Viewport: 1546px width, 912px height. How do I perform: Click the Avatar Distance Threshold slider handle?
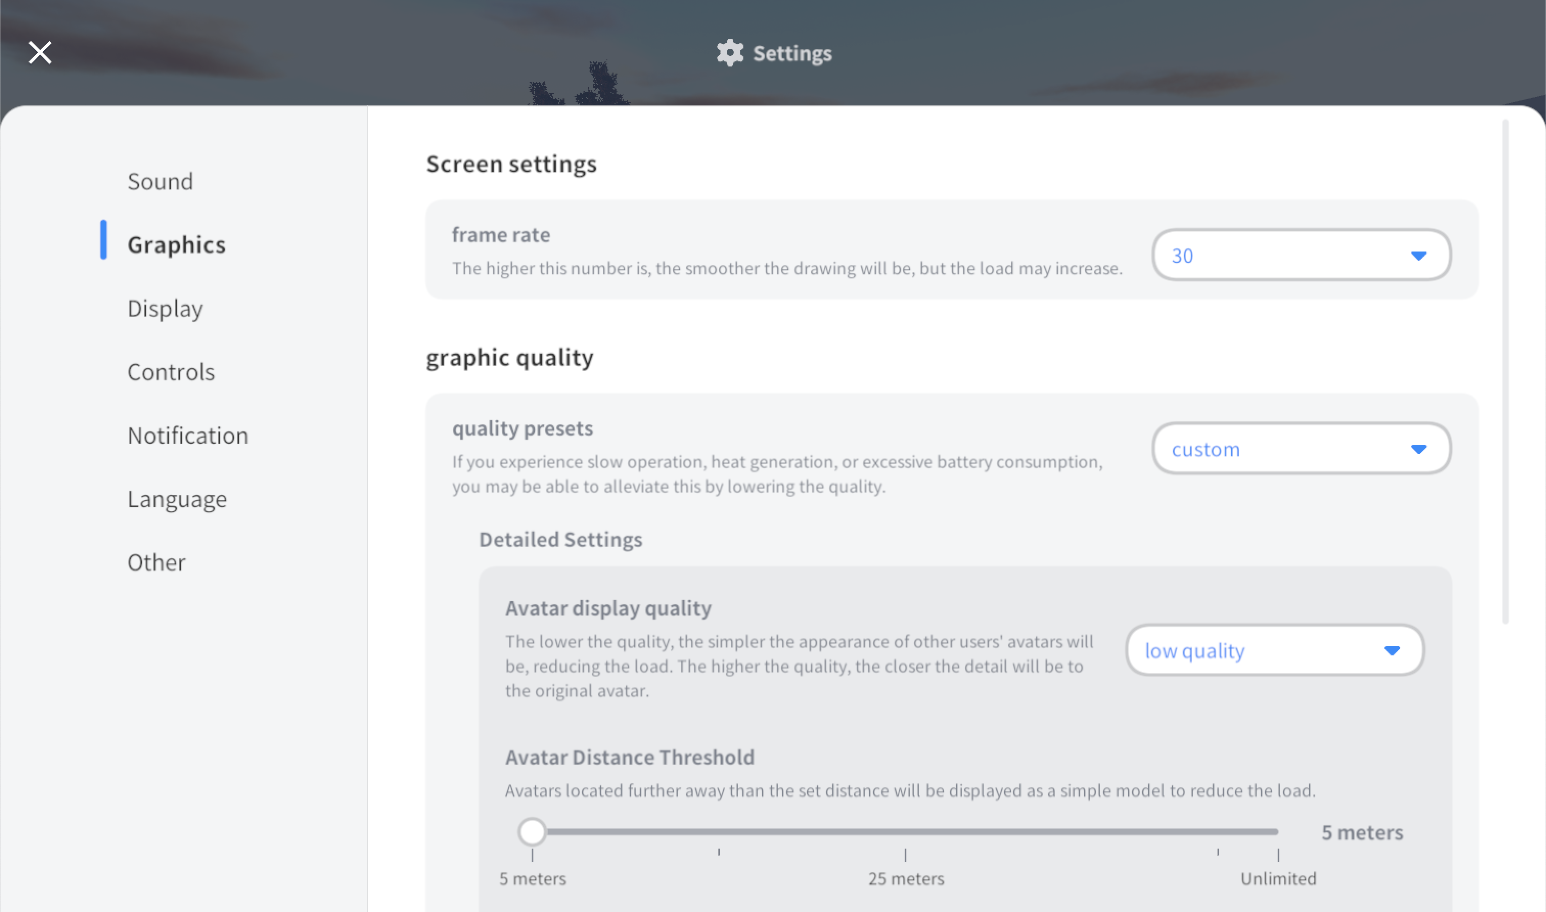tap(532, 832)
